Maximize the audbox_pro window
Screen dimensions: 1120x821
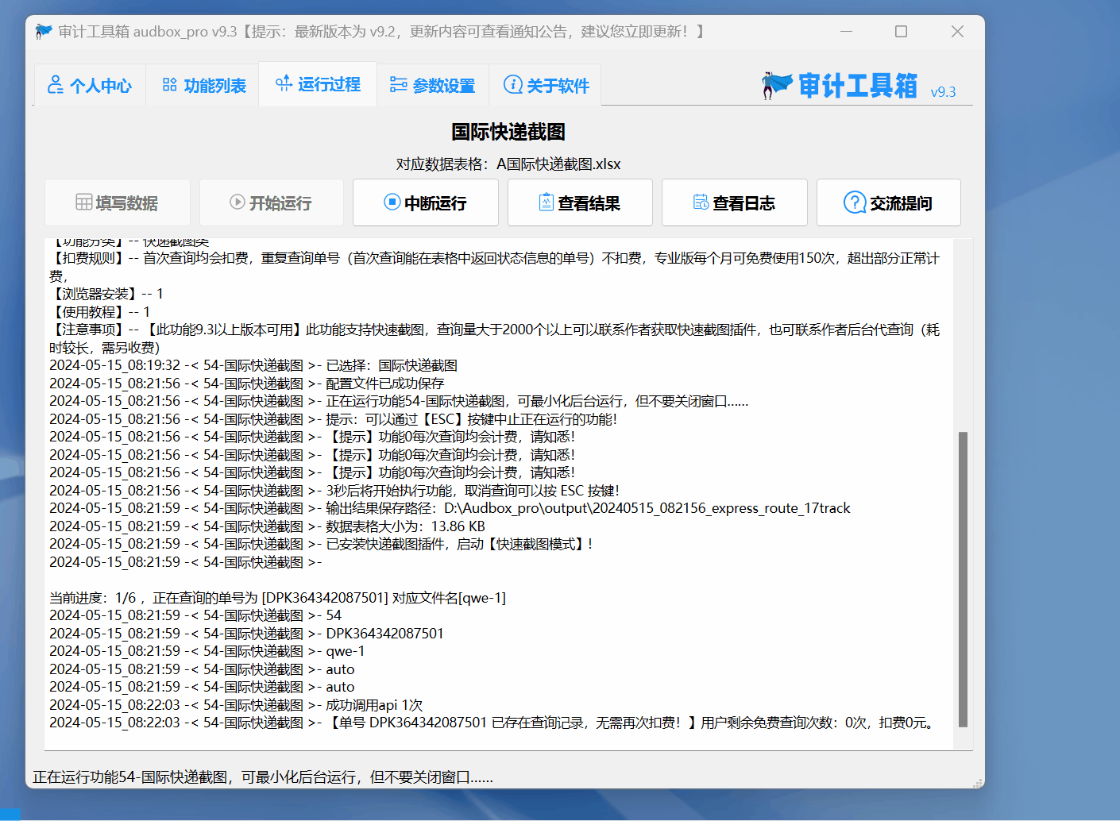coord(901,31)
